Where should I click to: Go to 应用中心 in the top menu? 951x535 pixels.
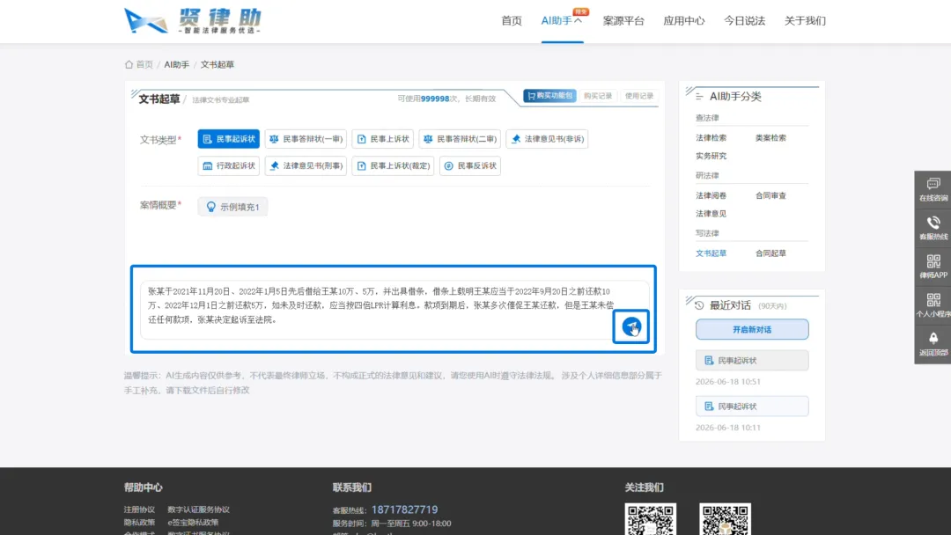[683, 20]
